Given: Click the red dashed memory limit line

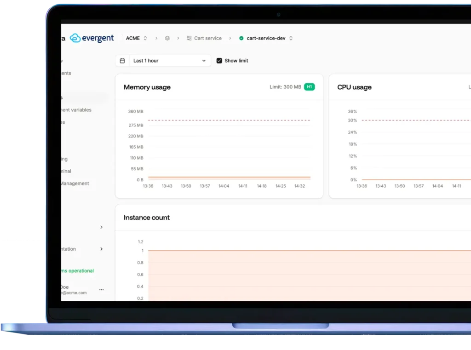Looking at the screenshot, I should (x=229, y=120).
